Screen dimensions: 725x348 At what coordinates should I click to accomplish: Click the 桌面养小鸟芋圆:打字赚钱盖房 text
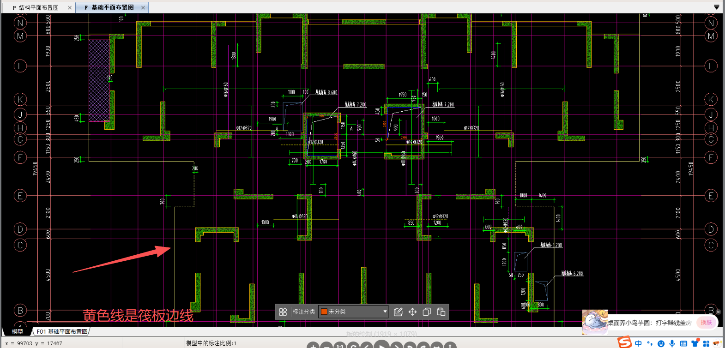650,323
